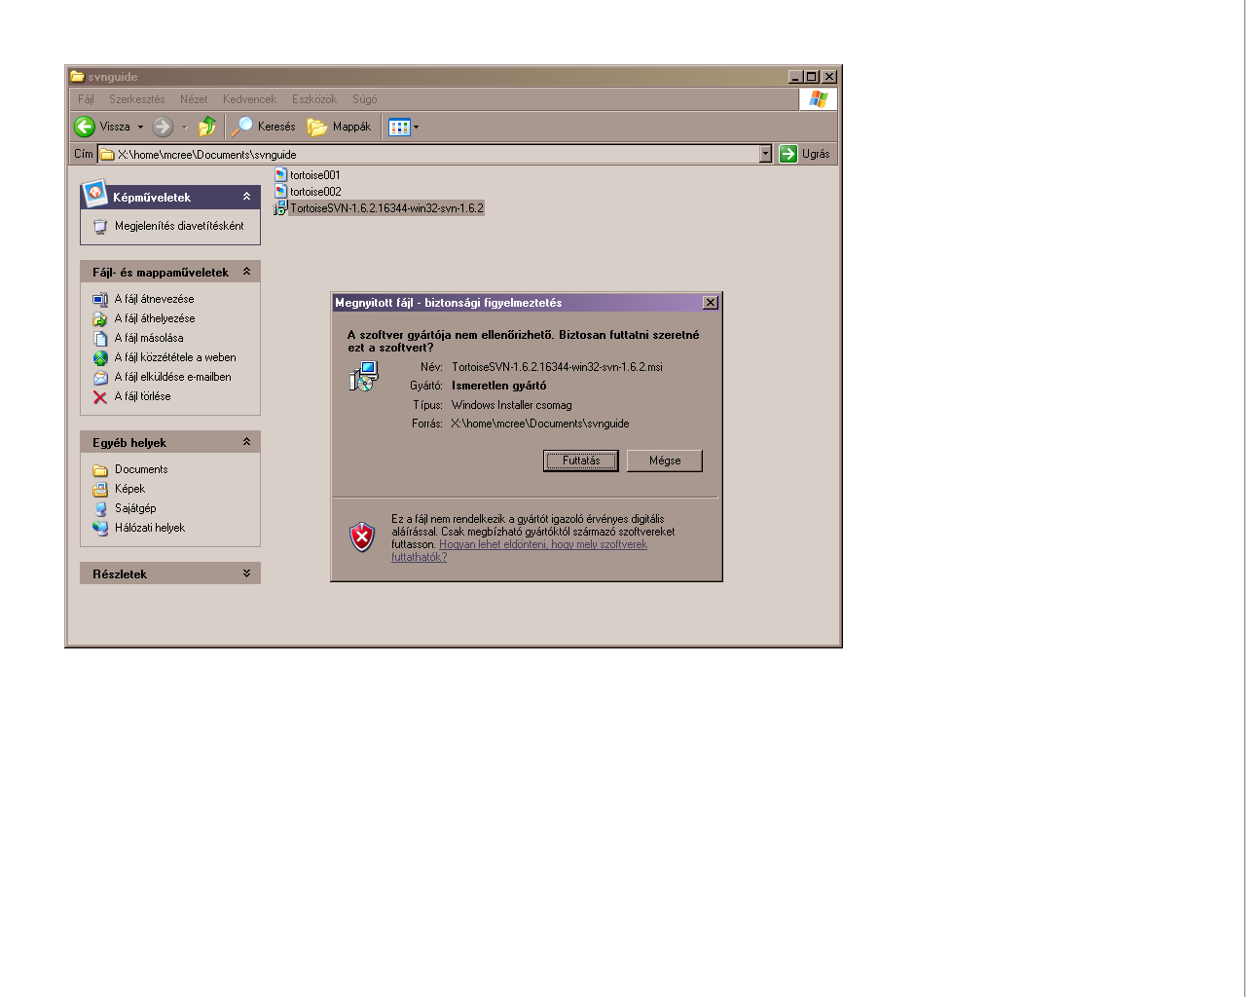Maximize the svnguide window

(811, 77)
